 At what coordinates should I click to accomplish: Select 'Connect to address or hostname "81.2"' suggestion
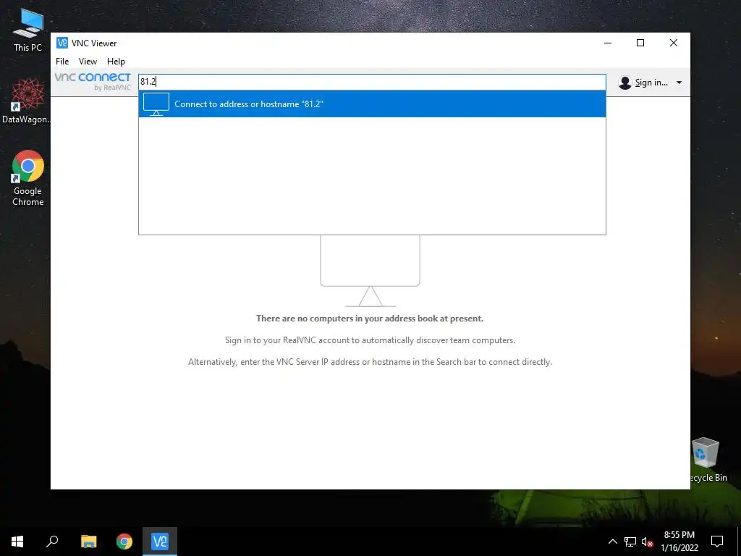pos(372,104)
